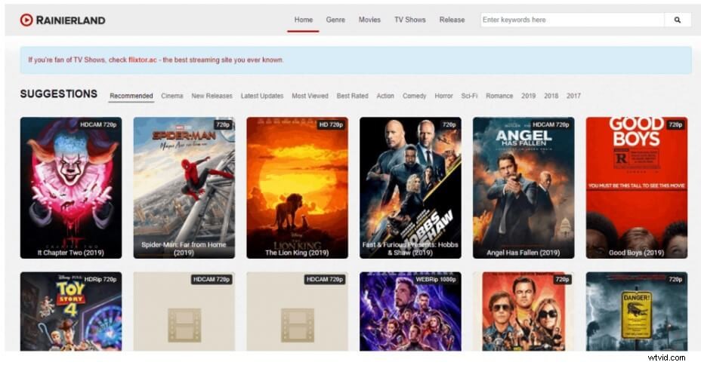Click the The Lion King (2019) title

click(x=298, y=253)
